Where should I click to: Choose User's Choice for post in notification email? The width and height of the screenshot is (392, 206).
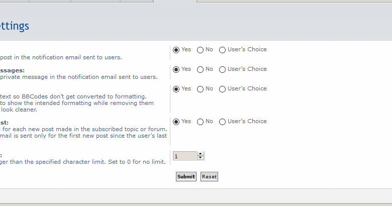click(223, 50)
